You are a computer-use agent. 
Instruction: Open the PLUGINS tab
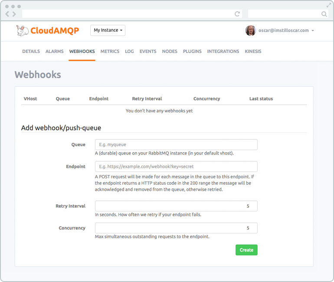coord(192,51)
